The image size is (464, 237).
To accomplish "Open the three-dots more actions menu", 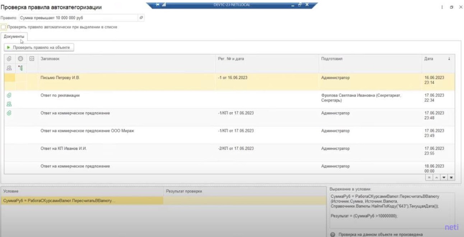I will (442, 7).
